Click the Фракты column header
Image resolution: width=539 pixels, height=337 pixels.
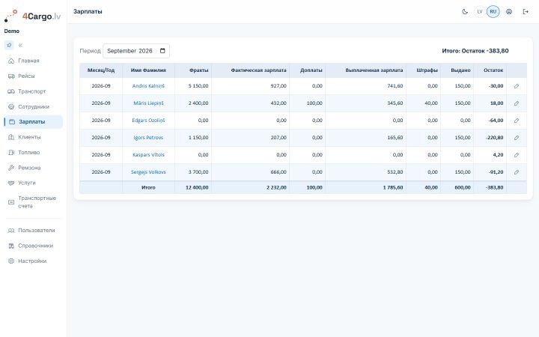(193, 70)
